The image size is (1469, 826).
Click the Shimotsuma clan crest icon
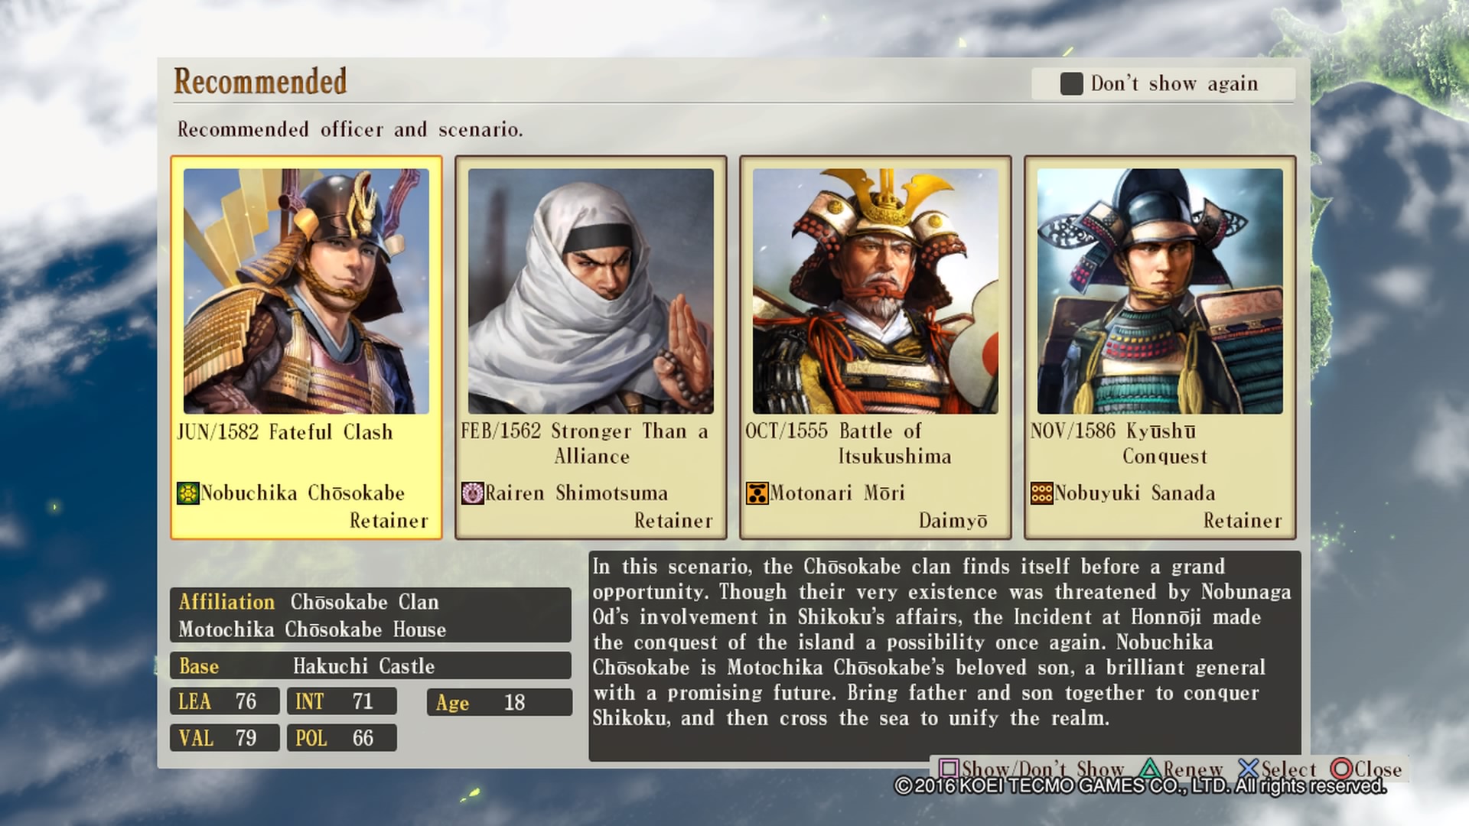pyautogui.click(x=472, y=493)
